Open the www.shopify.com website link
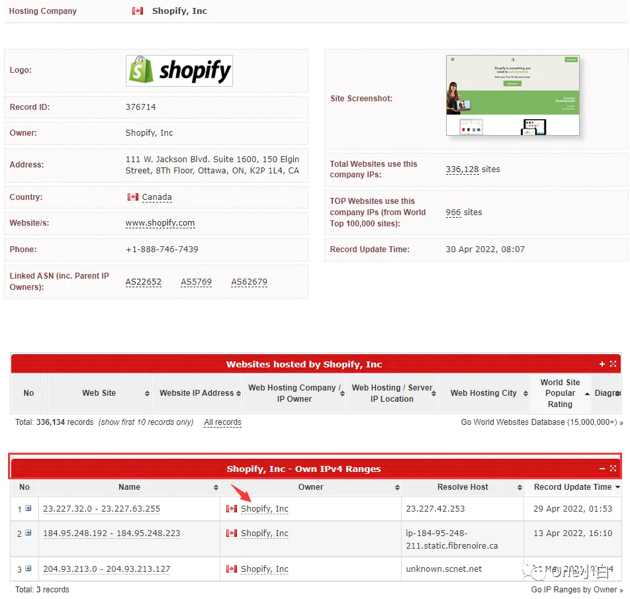Image resolution: width=630 pixels, height=599 pixels. (160, 223)
